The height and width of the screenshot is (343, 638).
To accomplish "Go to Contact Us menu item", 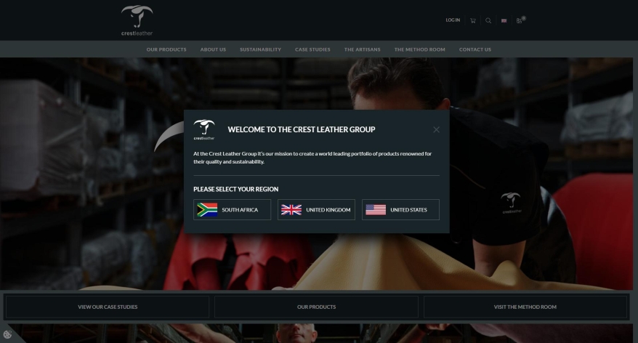I will pos(475,49).
